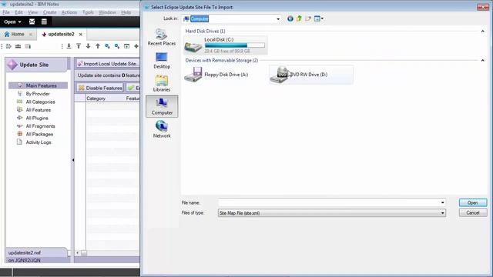Click the File name input field

(329, 202)
